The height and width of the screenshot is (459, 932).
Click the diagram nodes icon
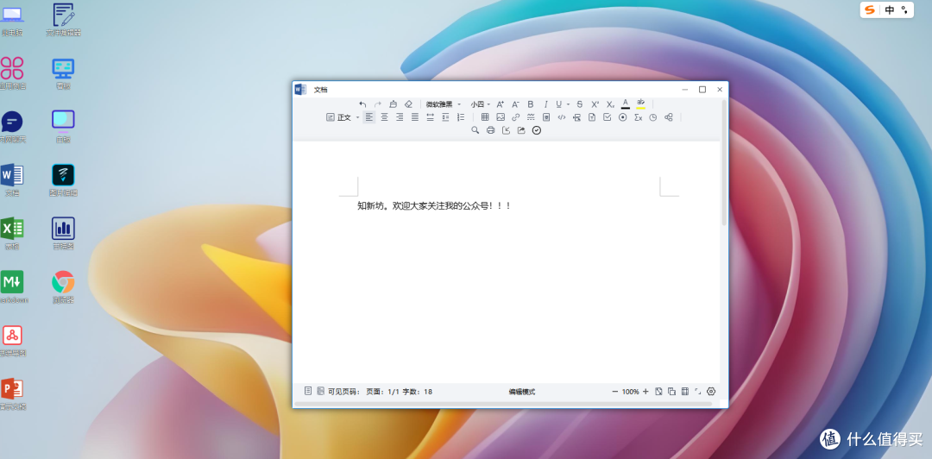[669, 117]
